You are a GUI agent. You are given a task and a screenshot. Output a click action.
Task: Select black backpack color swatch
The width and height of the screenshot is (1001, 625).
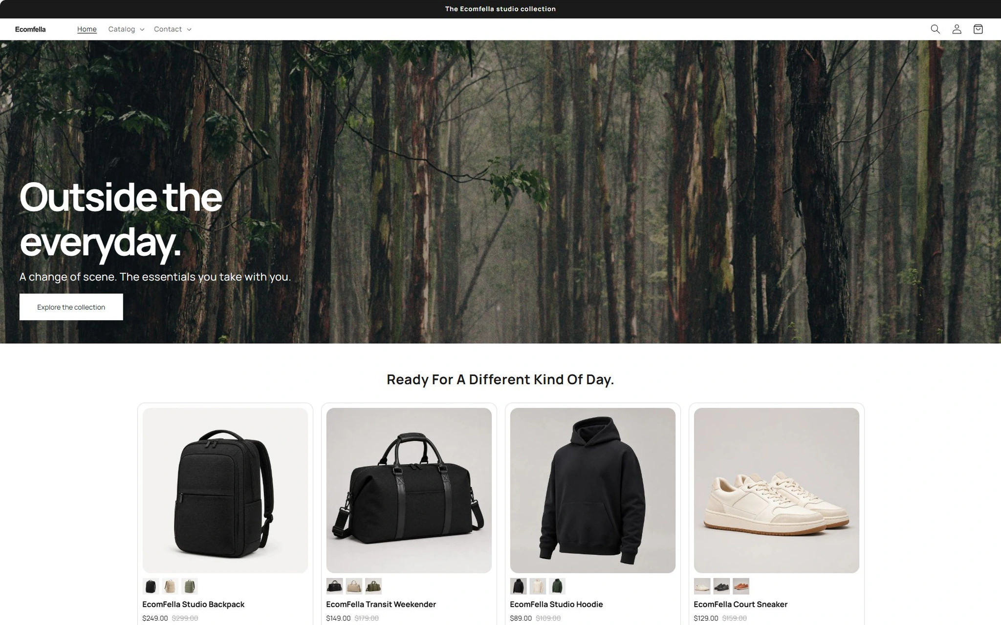point(151,586)
